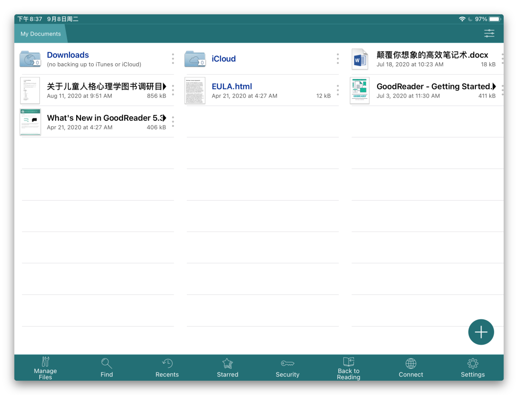
Task: Tap the date Jul 18, 2020 at 10:23 AM
Action: pos(410,64)
